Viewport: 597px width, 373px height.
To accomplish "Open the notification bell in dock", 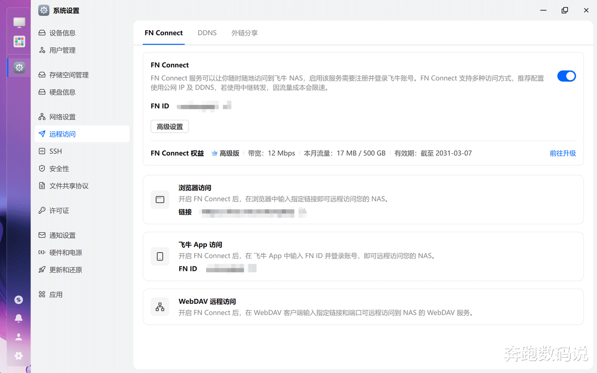I will coord(18,318).
